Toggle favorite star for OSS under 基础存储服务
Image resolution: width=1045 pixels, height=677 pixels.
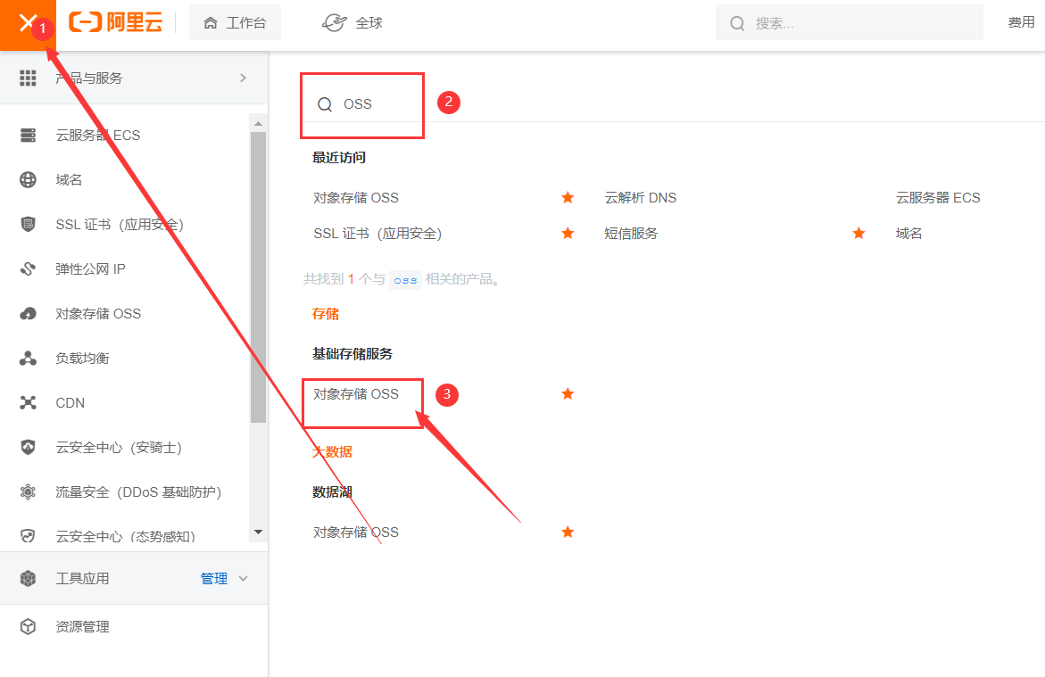(x=568, y=394)
